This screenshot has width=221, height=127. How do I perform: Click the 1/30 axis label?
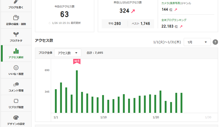point(208,117)
